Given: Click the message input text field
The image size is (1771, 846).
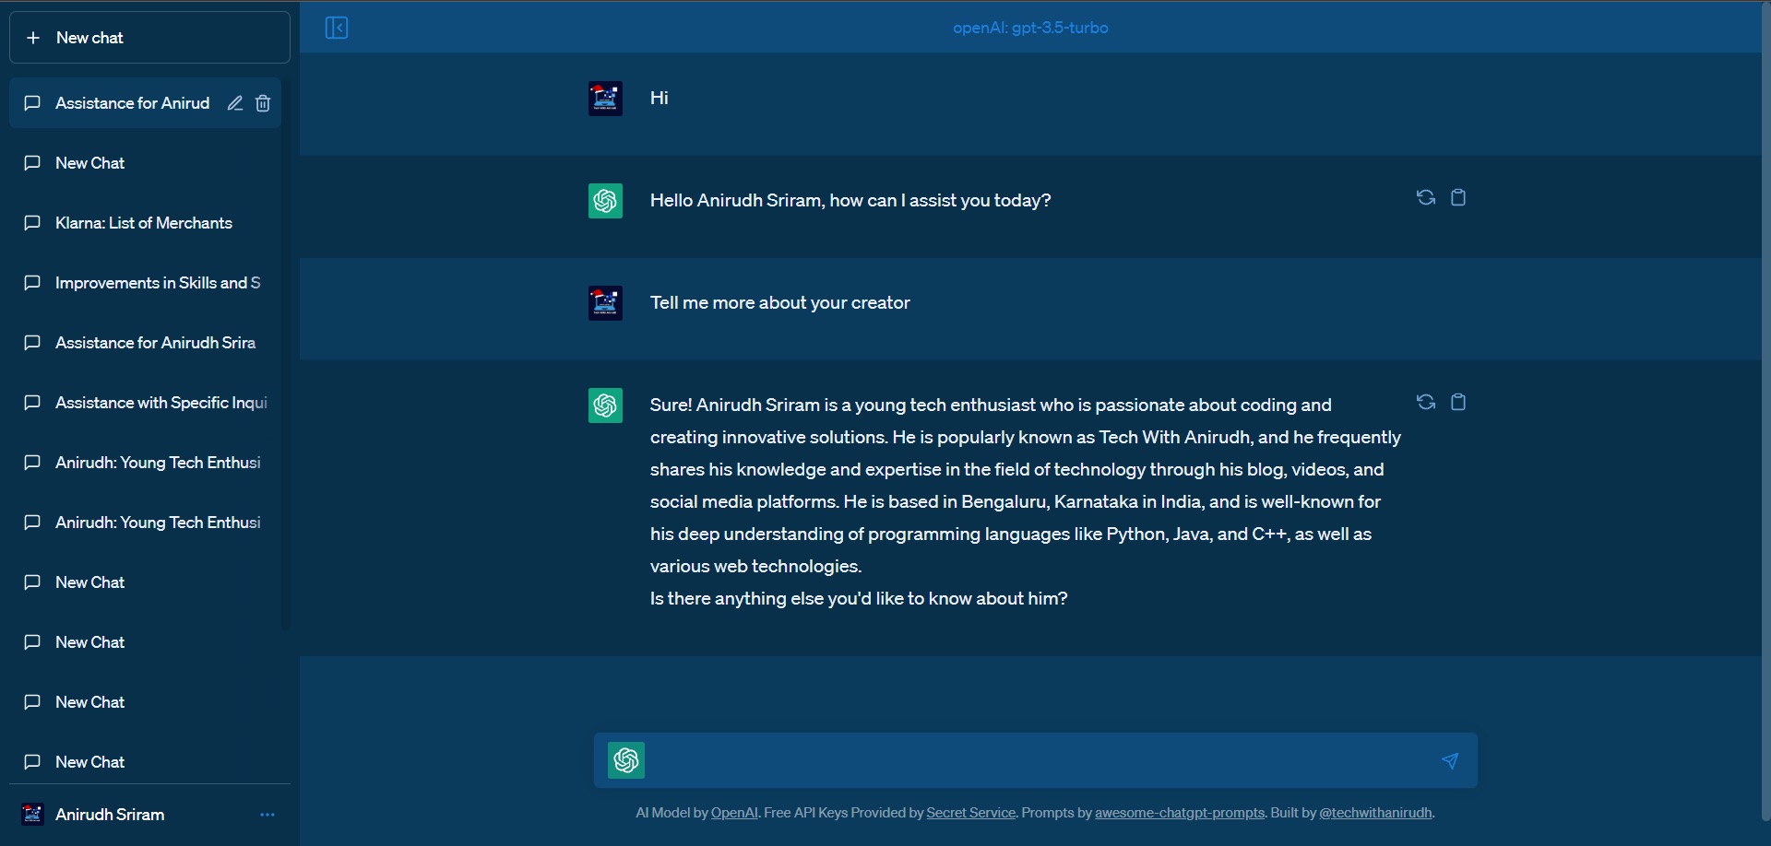Looking at the screenshot, I should [x=1038, y=760].
